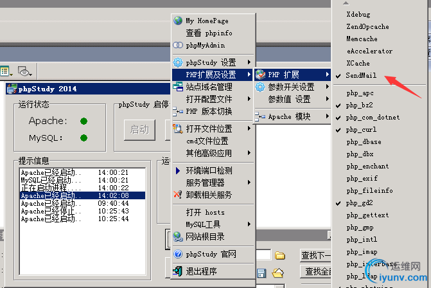Screen dimensions: 431x288
Task: Expand the 打开文件位置 submenu arrow
Action: point(249,129)
